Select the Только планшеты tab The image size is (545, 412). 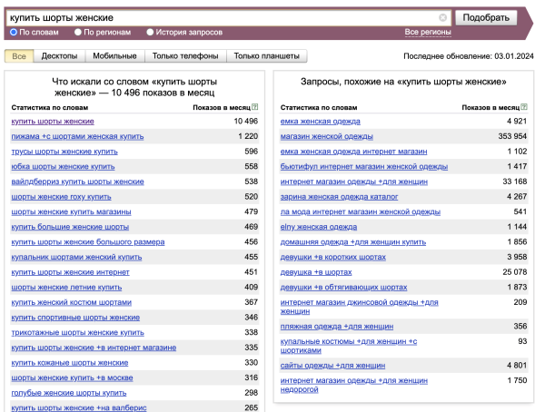click(266, 56)
